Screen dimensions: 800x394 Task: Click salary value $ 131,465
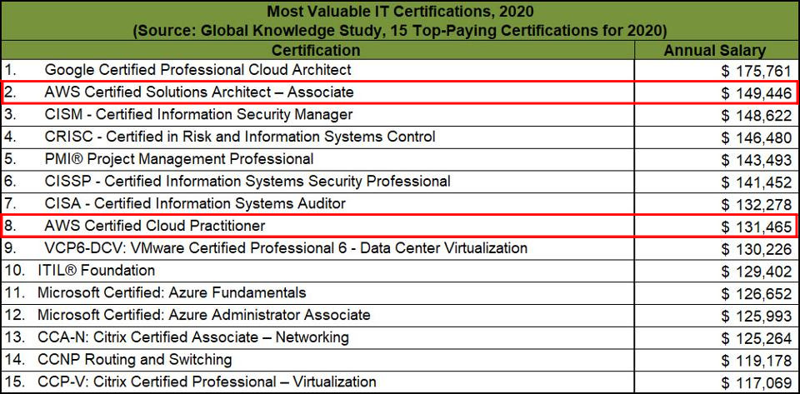[756, 227]
